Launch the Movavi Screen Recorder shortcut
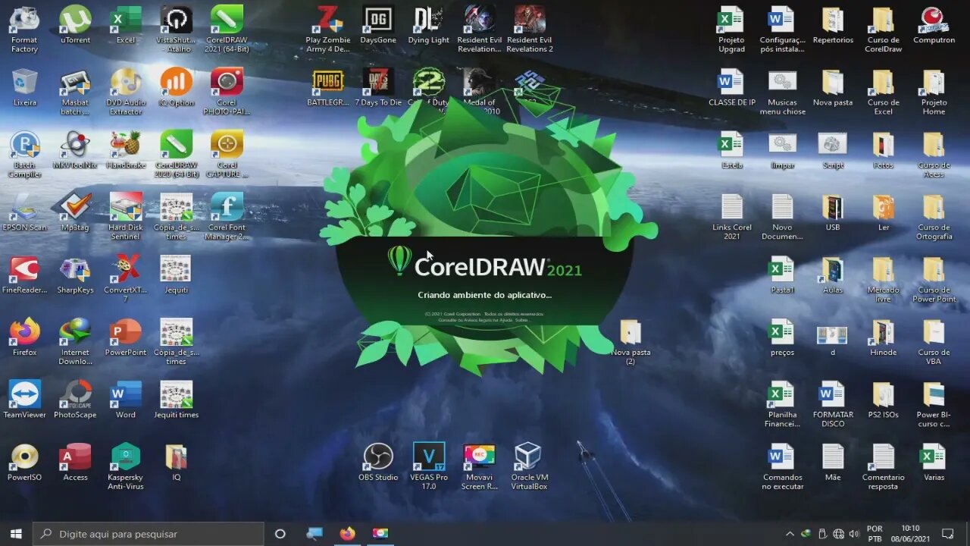 coord(479,467)
